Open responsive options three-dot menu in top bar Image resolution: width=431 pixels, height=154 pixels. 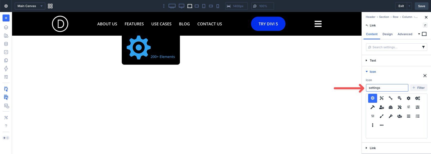point(164,6)
